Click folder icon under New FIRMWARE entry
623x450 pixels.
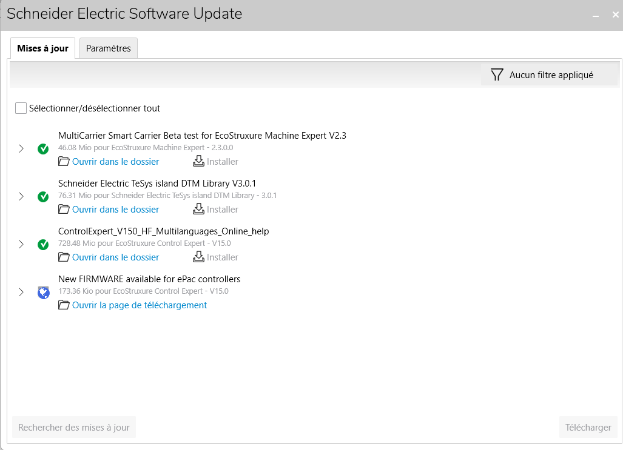(64, 305)
